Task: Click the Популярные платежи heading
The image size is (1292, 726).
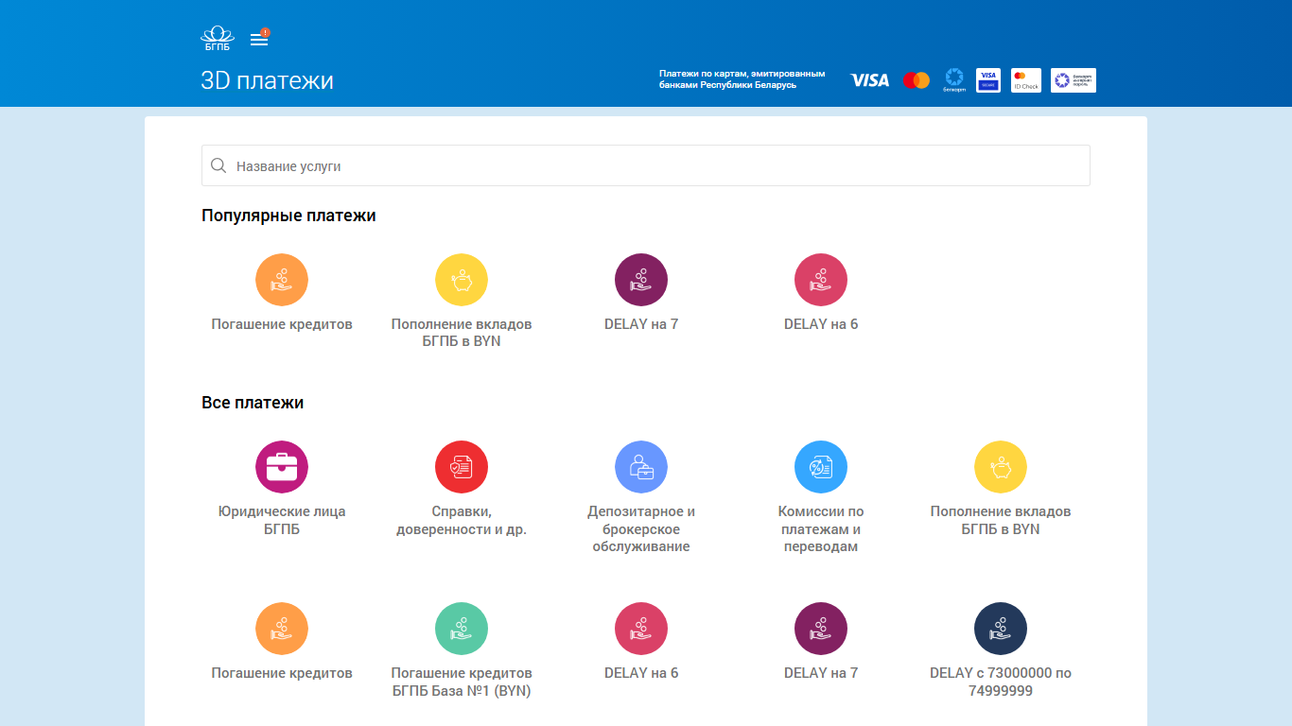Action: click(x=288, y=216)
